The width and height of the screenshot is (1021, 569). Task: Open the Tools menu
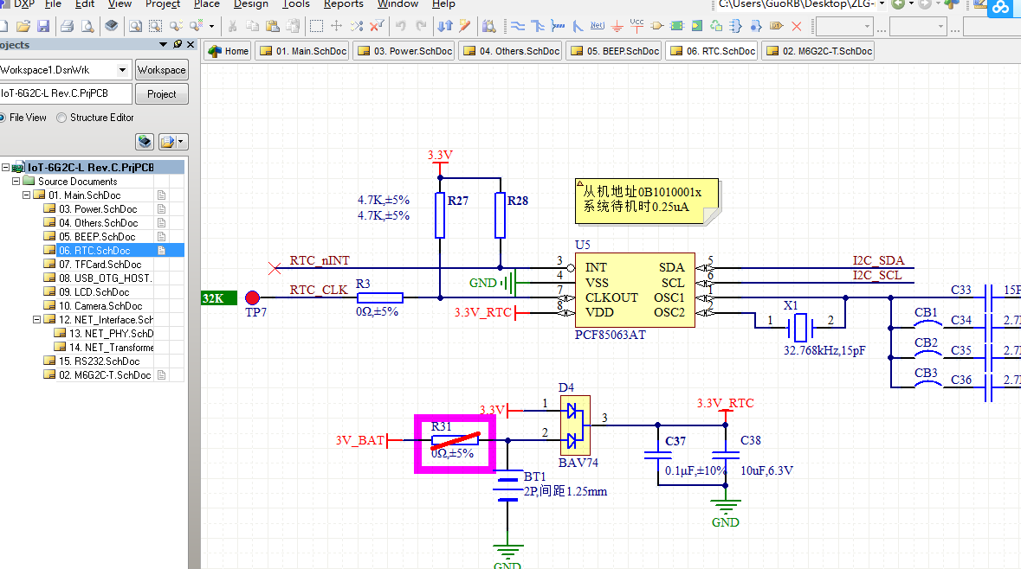point(295,4)
